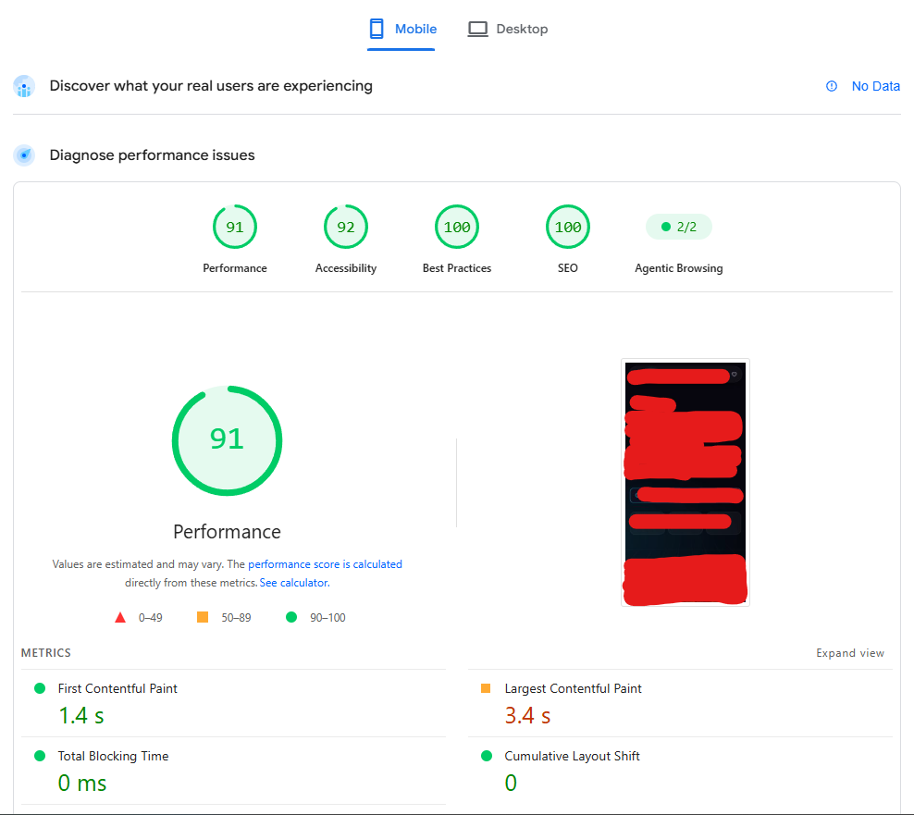Viewport: 914px width, 815px height.
Task: Jump to the Best Practices 100 gauge
Action: click(x=457, y=227)
